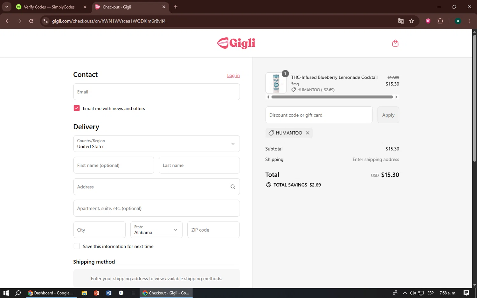Open the Dashboard - Google taskbar window

(51, 293)
